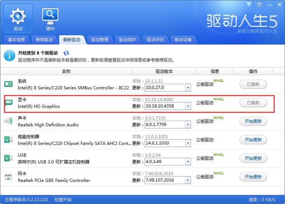This screenshot has height=204, width=285.
Task: Expand the USB 3.0 version dropdown
Action: click(187, 161)
